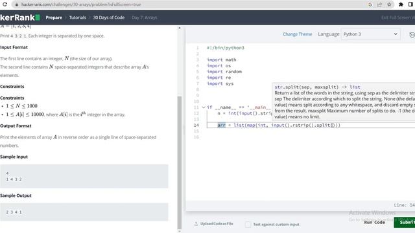The height and width of the screenshot is (233, 415).
Task: Click Change Theme link
Action: pyautogui.click(x=297, y=34)
